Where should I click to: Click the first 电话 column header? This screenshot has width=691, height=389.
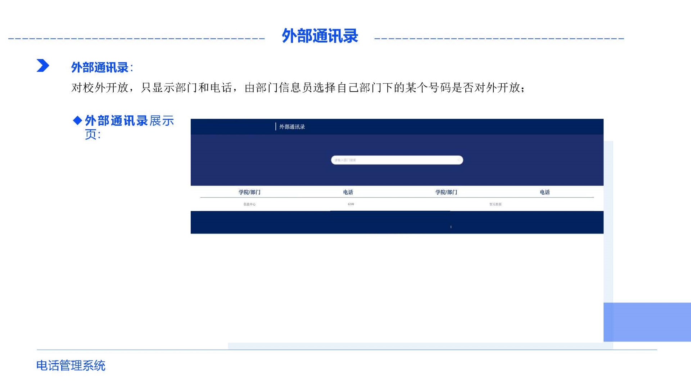coord(348,192)
